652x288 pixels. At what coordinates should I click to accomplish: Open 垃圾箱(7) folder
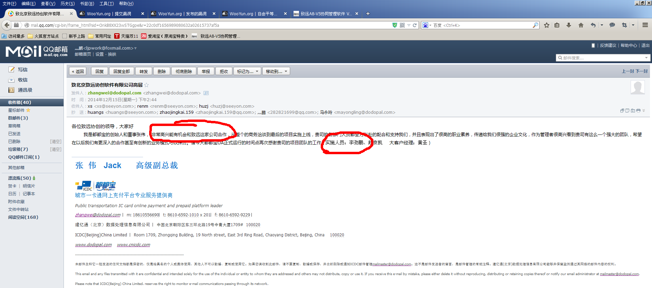click(18, 149)
